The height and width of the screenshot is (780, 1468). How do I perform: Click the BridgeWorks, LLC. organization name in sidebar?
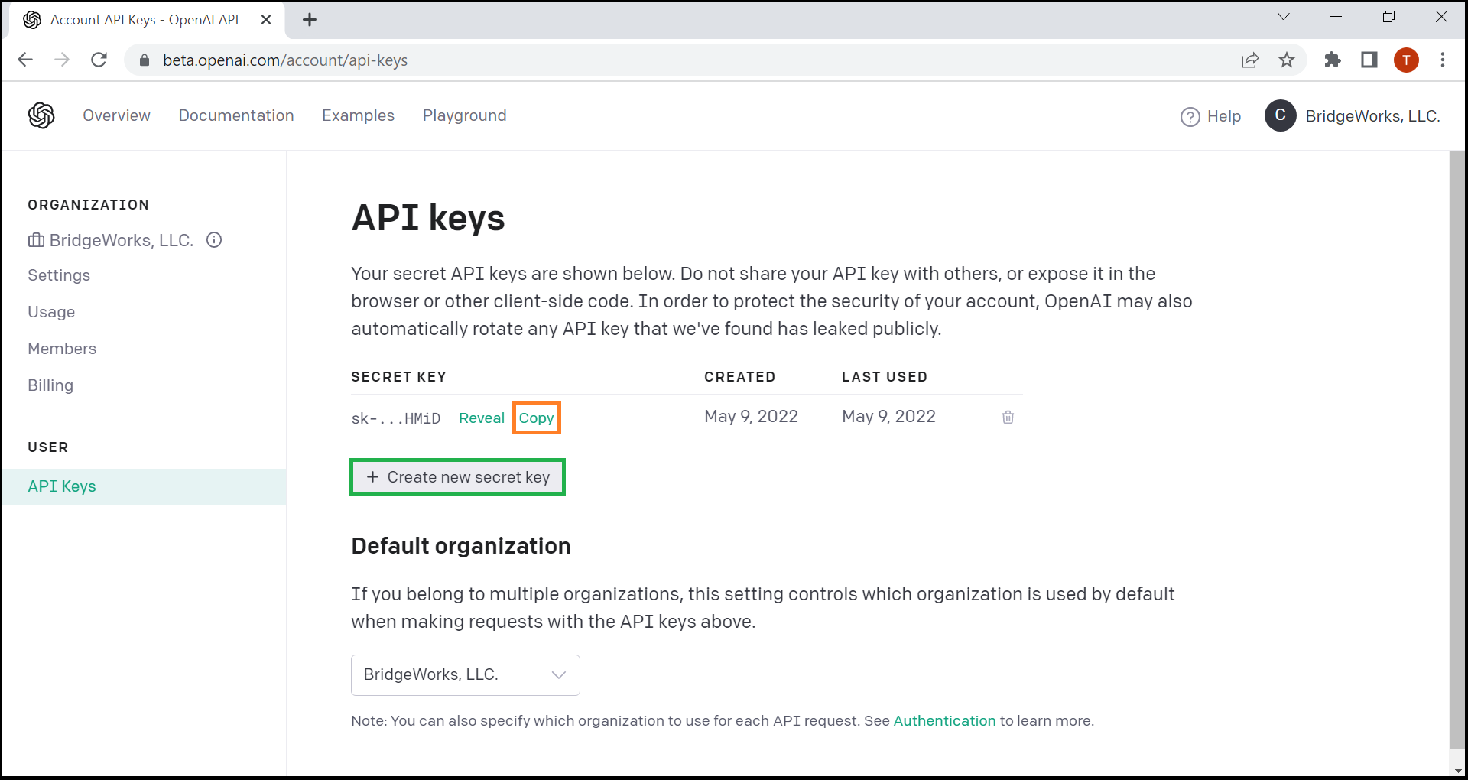tap(121, 240)
